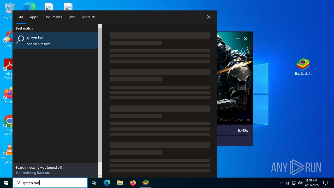Open the search options ellipsis menu

[x=198, y=17]
